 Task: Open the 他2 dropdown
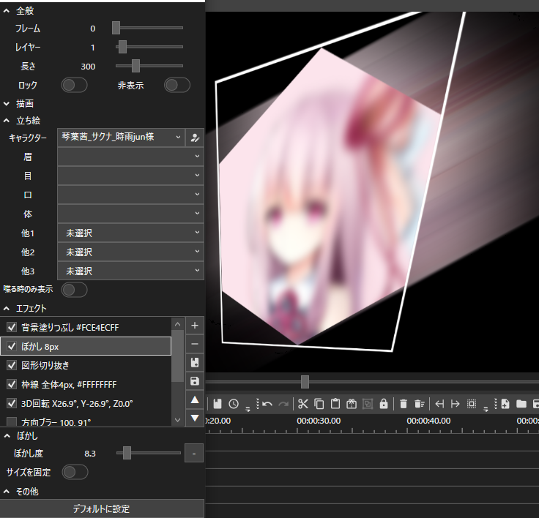(x=130, y=252)
